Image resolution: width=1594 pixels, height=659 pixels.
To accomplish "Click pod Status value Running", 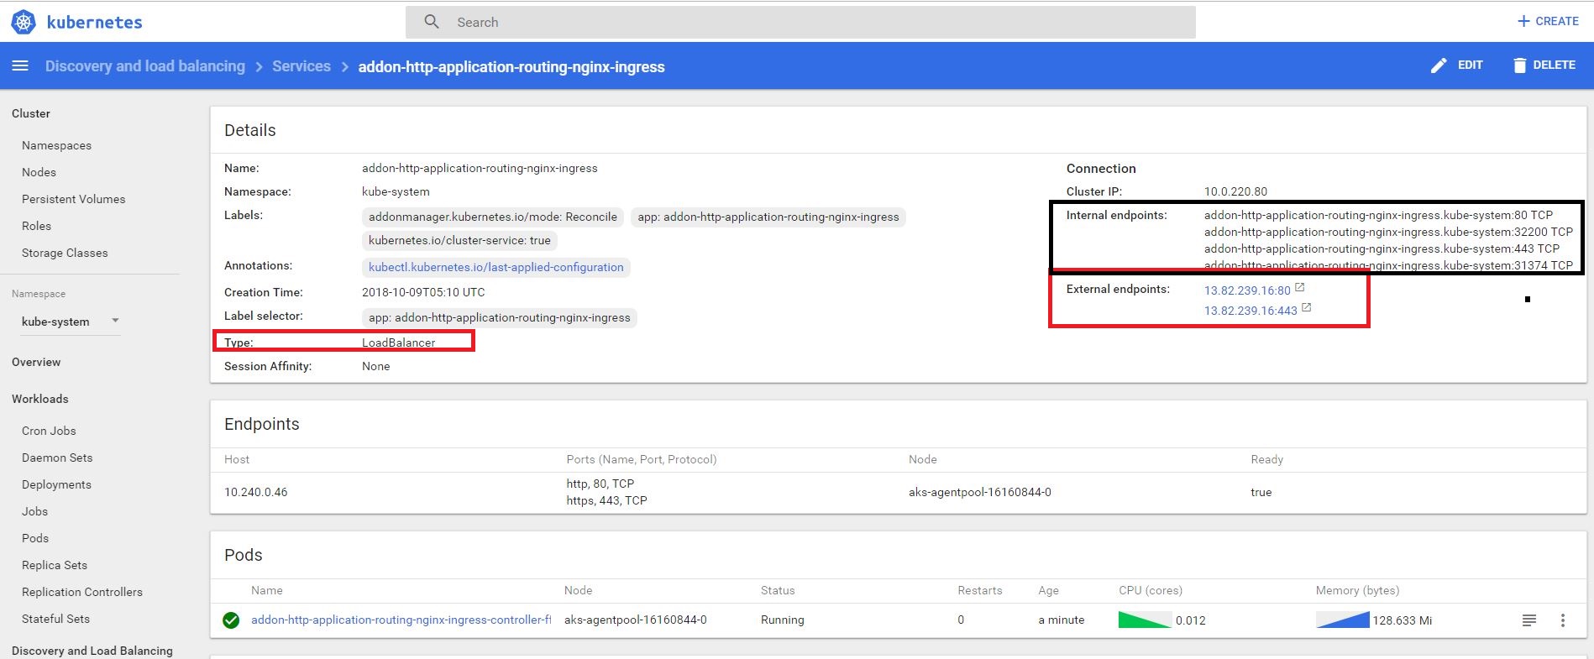I will click(782, 620).
